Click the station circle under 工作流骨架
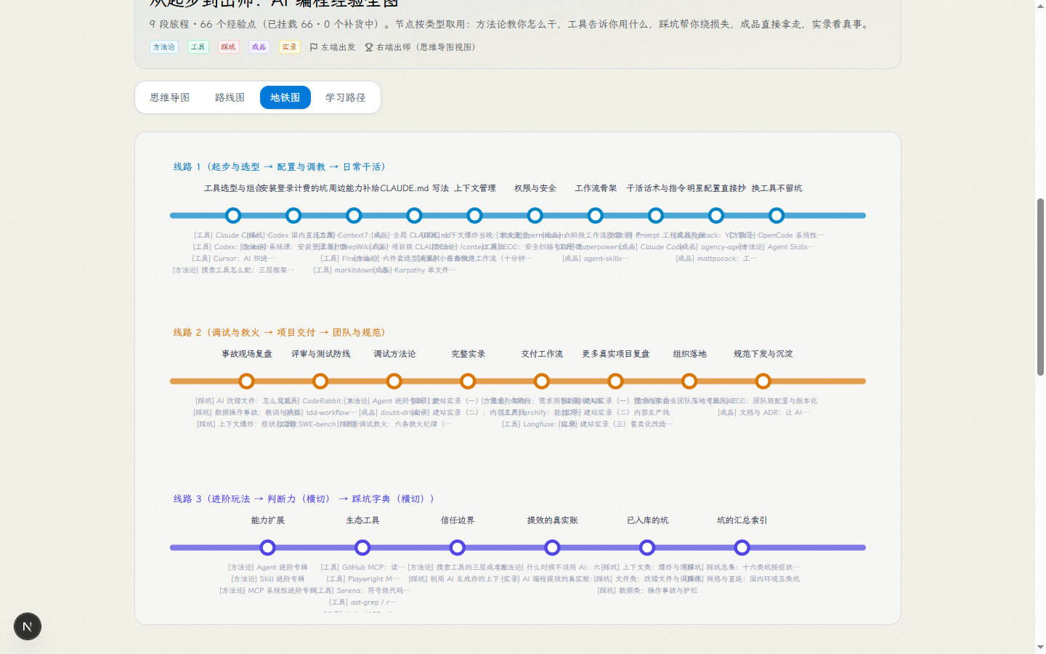The height and width of the screenshot is (654, 1046). coord(596,215)
